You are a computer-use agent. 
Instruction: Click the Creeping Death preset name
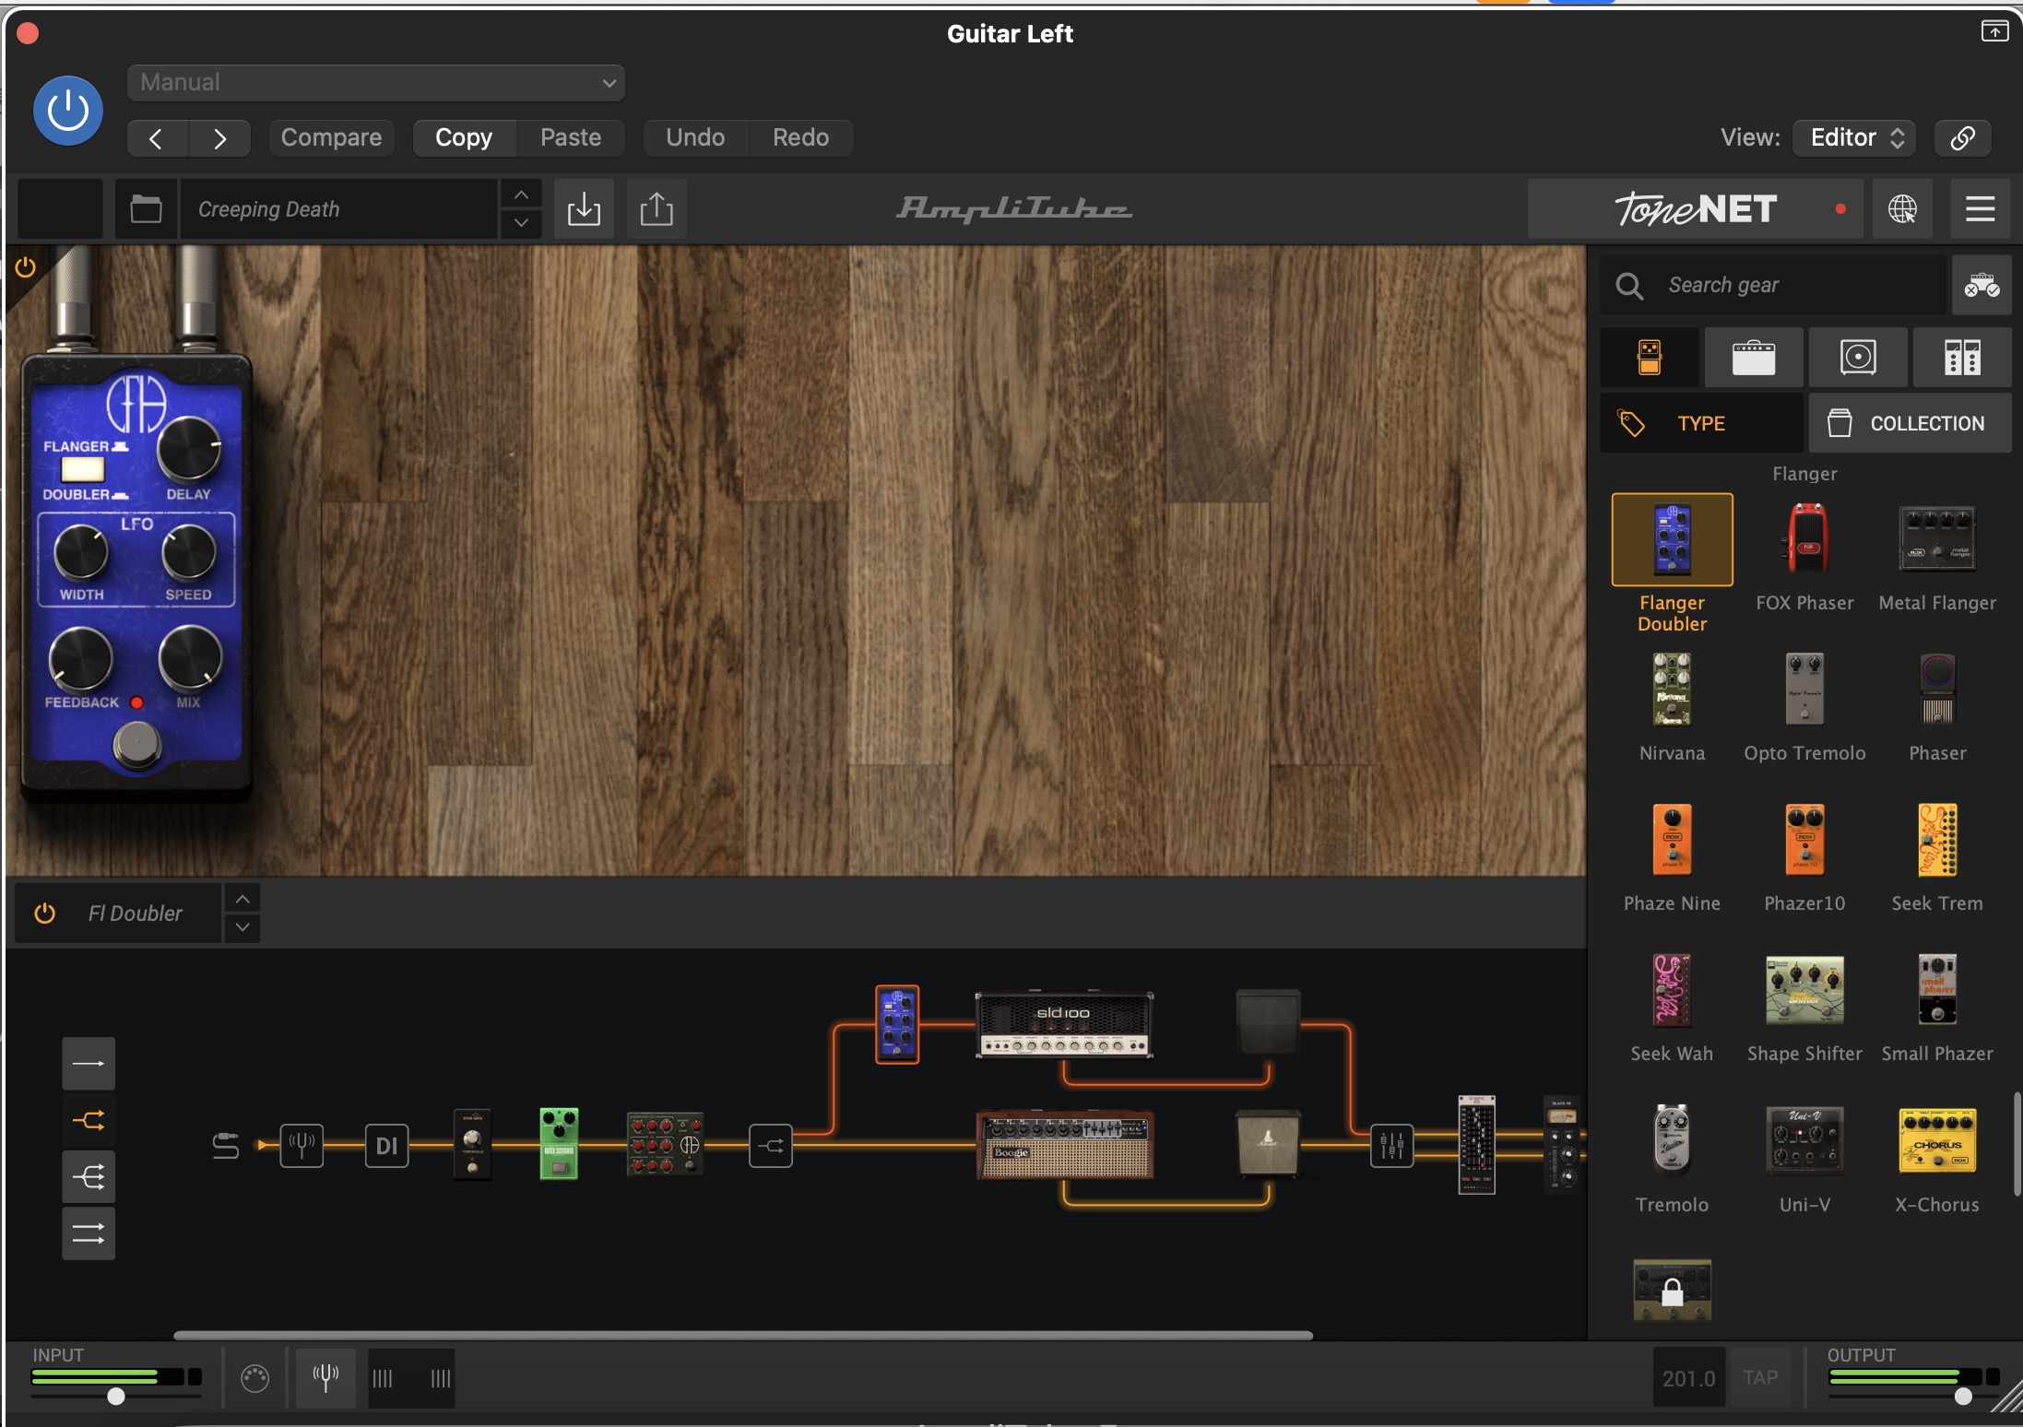click(337, 209)
